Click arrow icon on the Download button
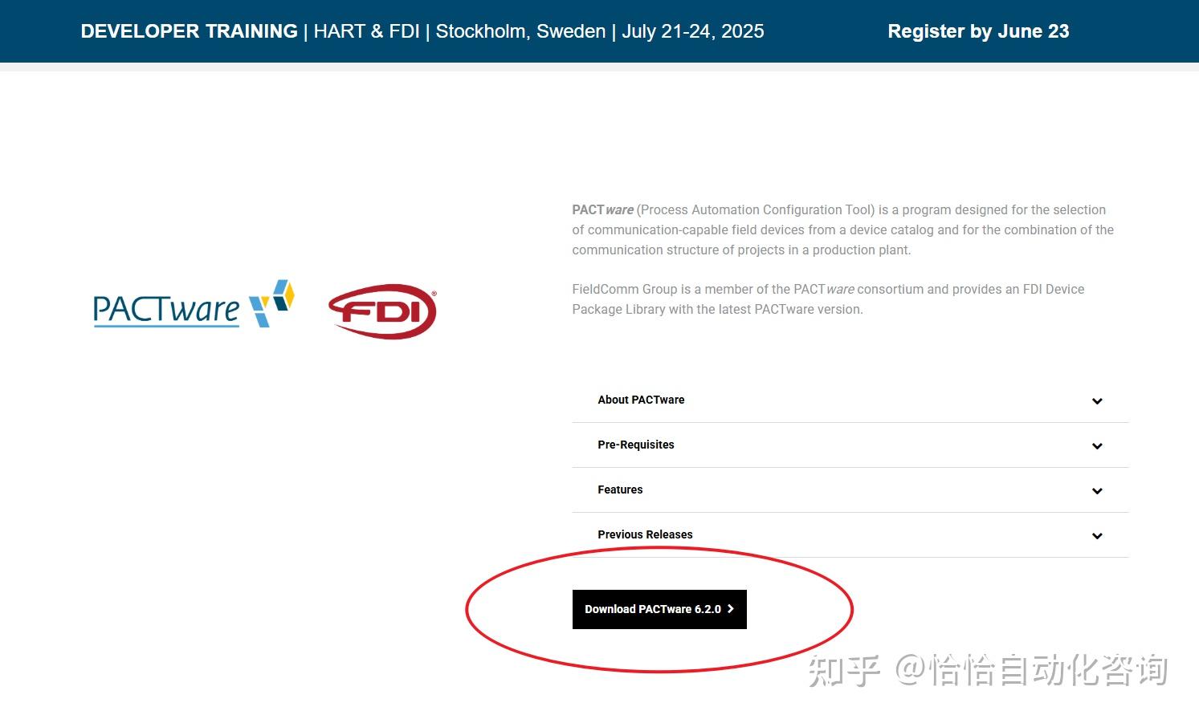This screenshot has width=1199, height=719. (x=731, y=609)
